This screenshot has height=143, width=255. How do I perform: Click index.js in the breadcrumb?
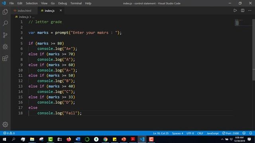(24, 17)
